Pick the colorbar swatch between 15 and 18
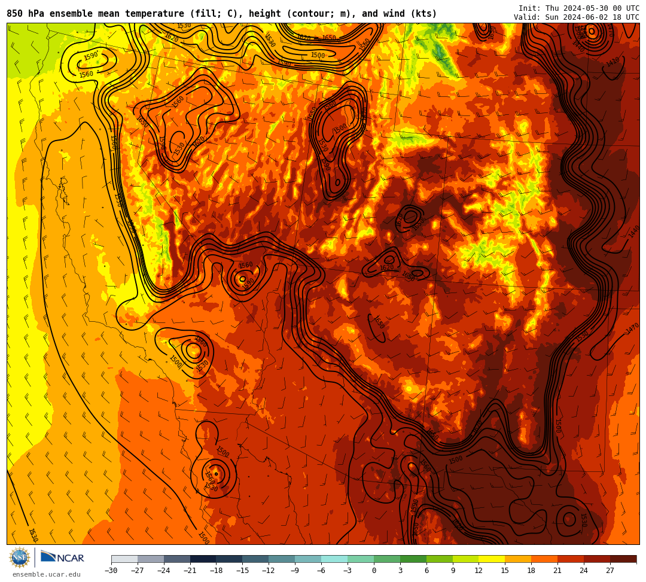The image size is (646, 582). click(518, 559)
